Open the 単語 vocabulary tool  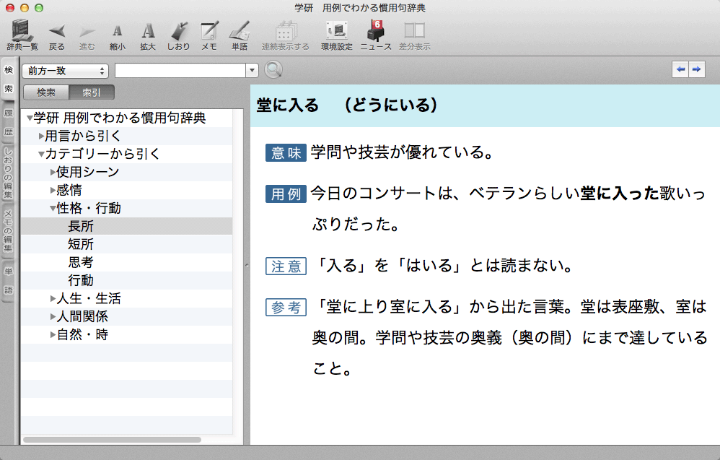[240, 35]
